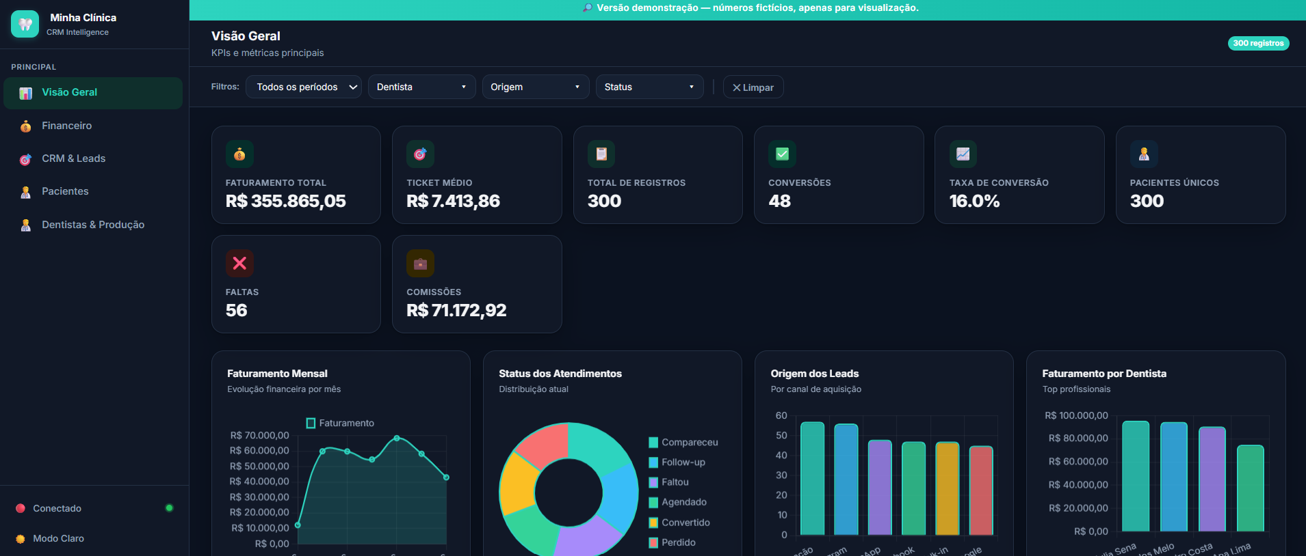
Task: Click the CRM & Leads target icon
Action: [26, 159]
